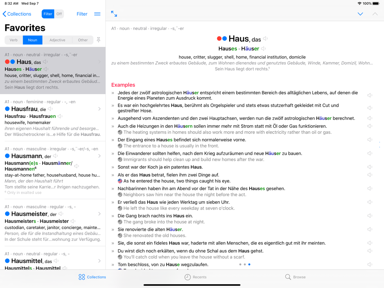Switch the filter toggle to Off

(x=59, y=14)
